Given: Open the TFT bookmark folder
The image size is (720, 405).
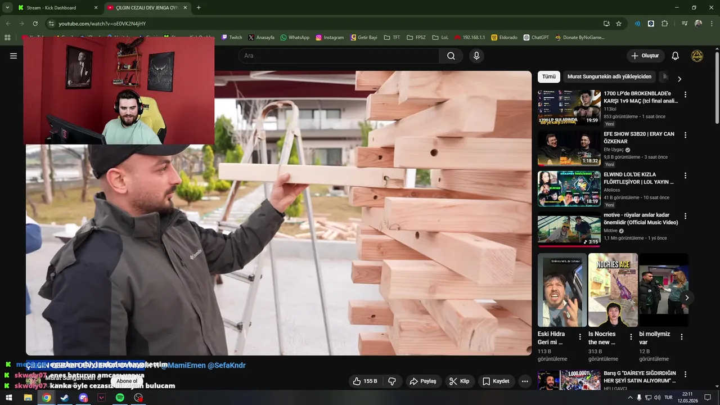Looking at the screenshot, I should 392,38.
